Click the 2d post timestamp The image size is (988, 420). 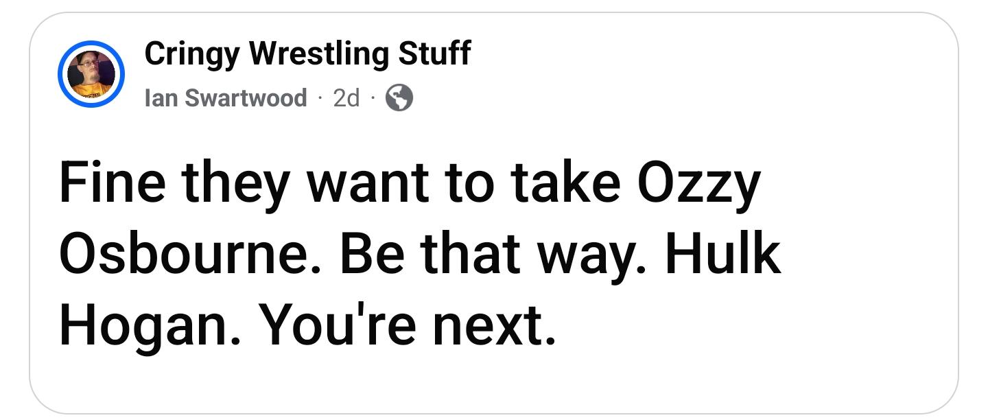pyautogui.click(x=346, y=99)
